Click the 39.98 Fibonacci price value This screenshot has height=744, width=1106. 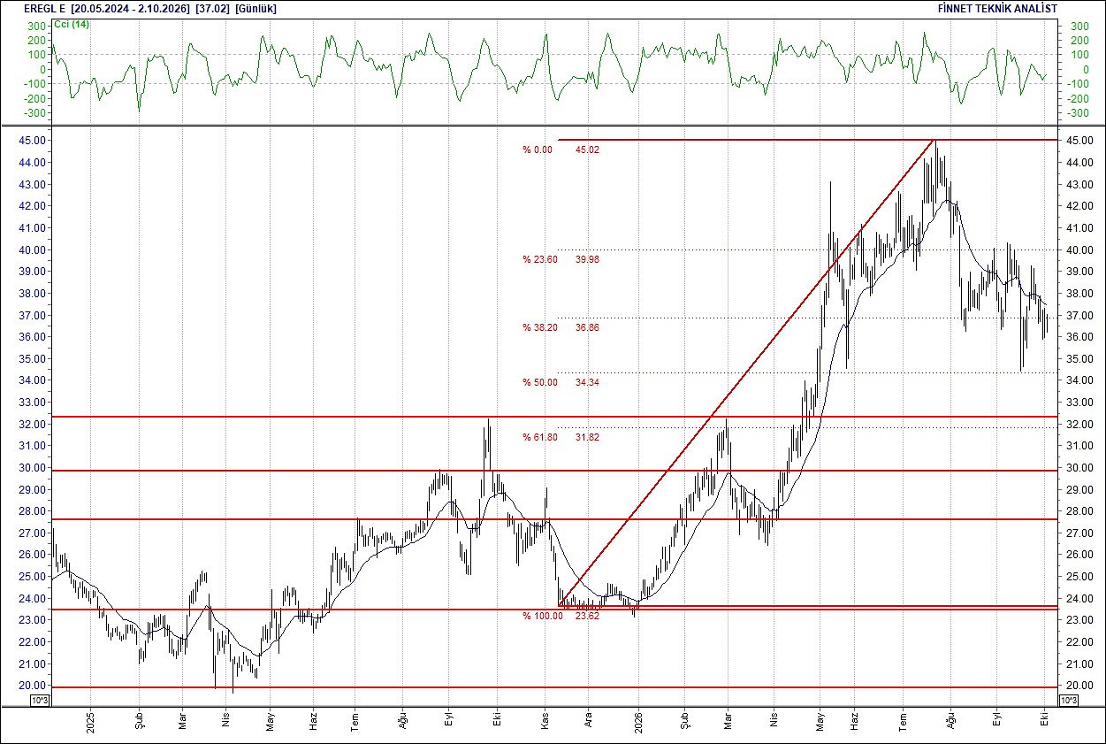tap(587, 260)
